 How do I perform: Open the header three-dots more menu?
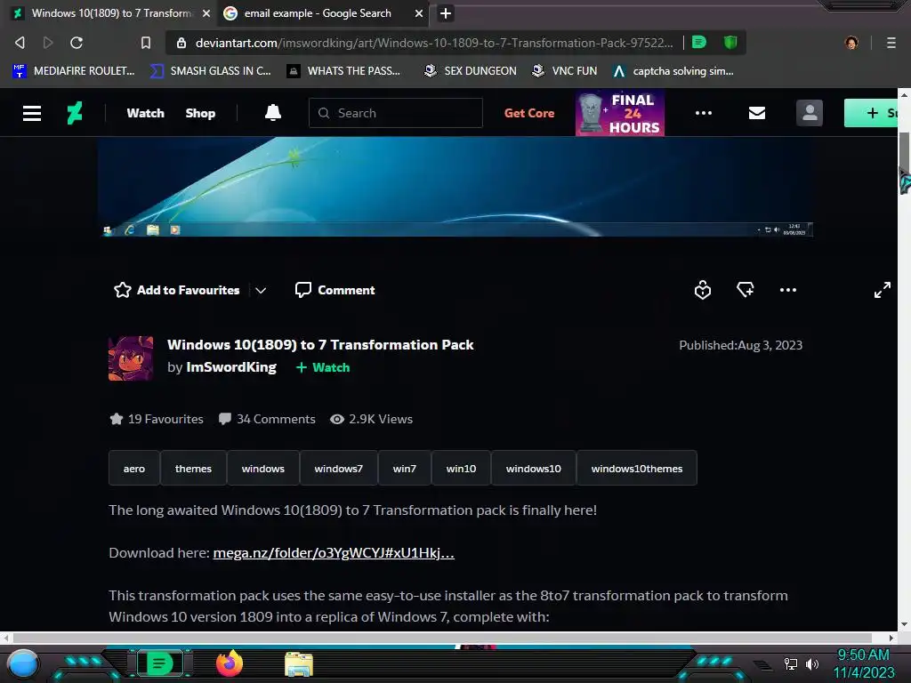[x=704, y=113]
